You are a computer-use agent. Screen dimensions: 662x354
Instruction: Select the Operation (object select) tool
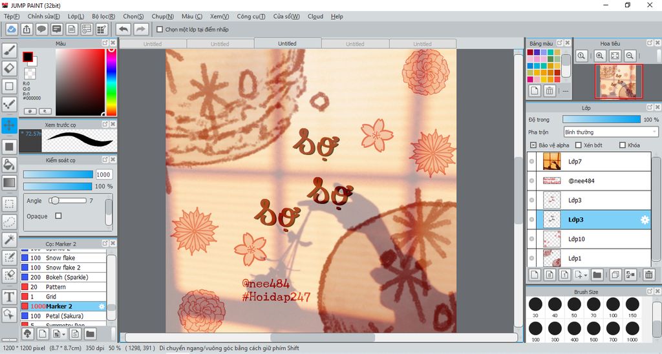[x=9, y=315]
